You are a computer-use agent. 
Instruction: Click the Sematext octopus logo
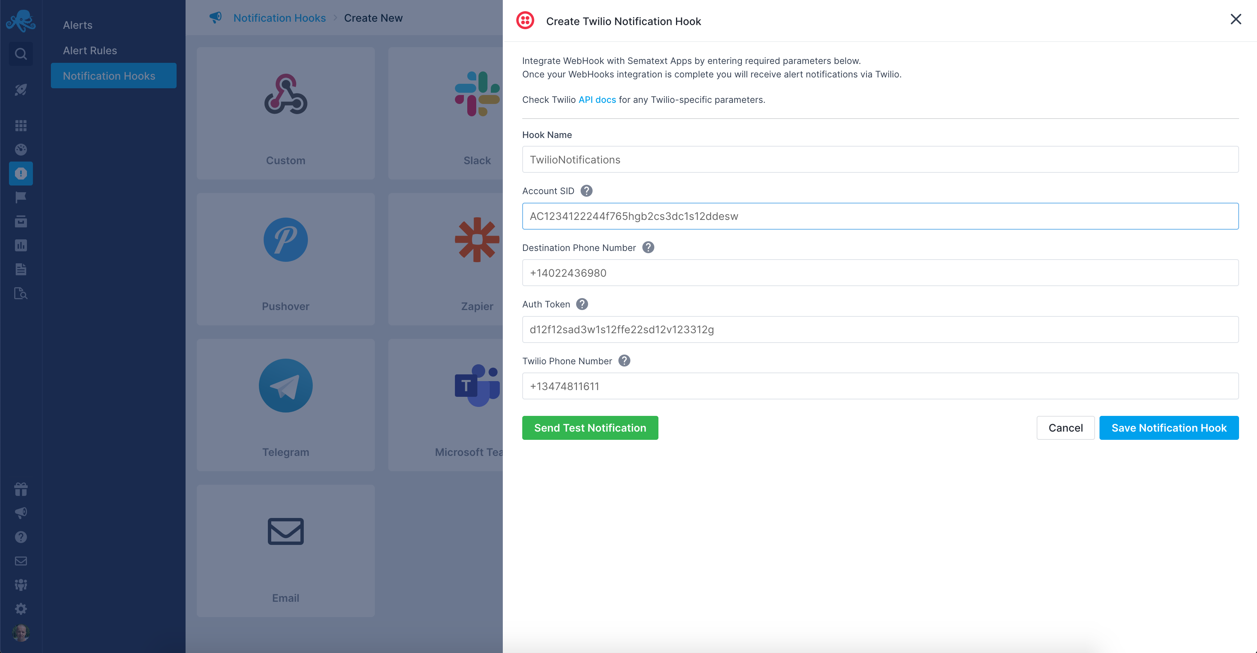21,21
